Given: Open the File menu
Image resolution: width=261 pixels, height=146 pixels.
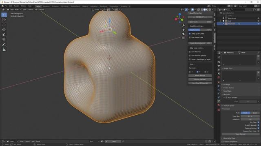Looking at the screenshot, I should coord(6,6).
